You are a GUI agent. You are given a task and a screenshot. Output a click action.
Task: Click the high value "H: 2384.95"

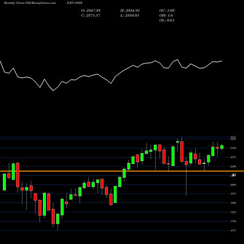(130, 11)
